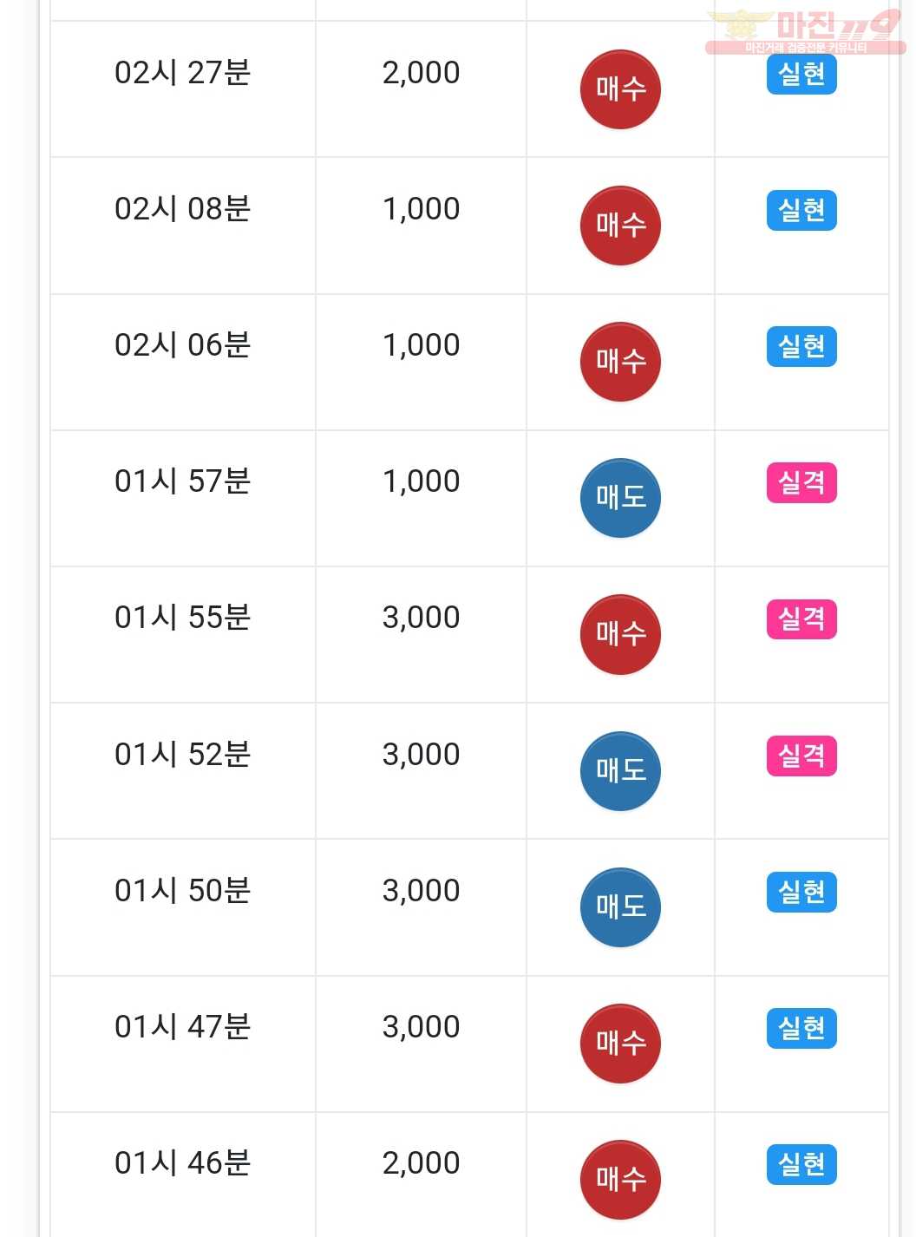916x1237 pixels.
Task: Open the 실현 tag at 01시 50분
Action: coord(801,893)
